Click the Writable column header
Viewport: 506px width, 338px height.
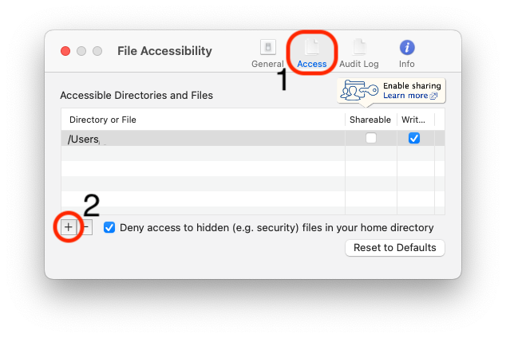(x=413, y=120)
